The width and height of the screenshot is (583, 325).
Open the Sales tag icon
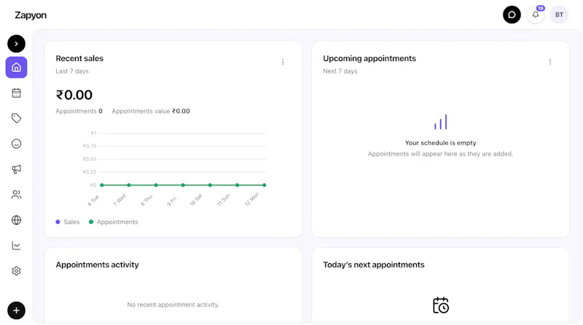point(16,119)
